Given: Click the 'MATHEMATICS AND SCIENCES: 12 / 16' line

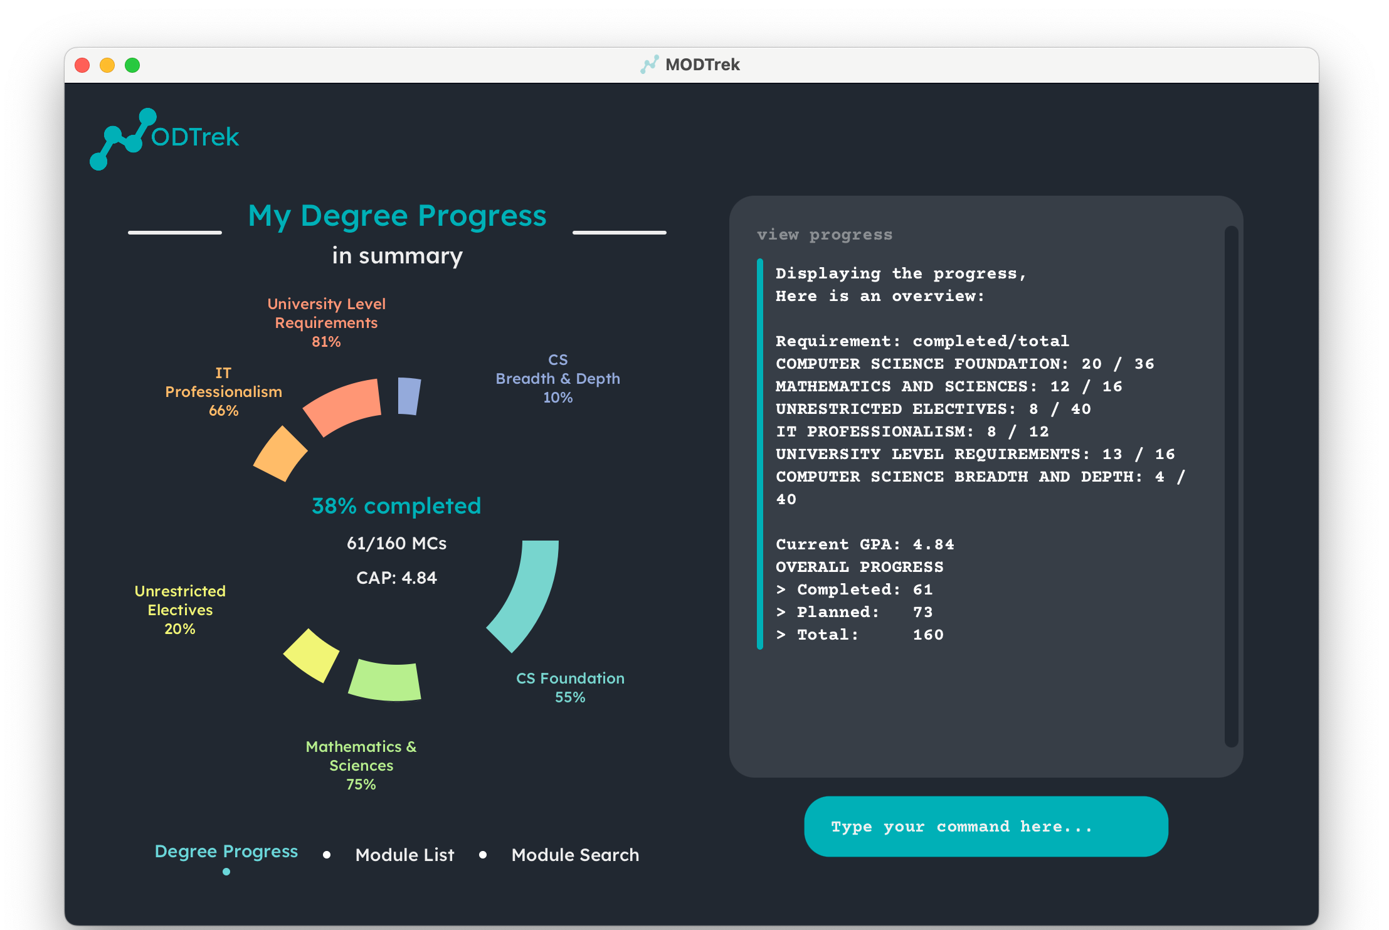Looking at the screenshot, I should tap(949, 386).
